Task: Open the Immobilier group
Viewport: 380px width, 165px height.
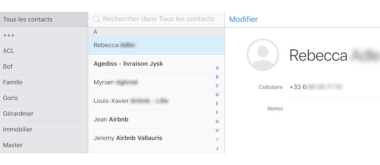Action: (x=18, y=129)
